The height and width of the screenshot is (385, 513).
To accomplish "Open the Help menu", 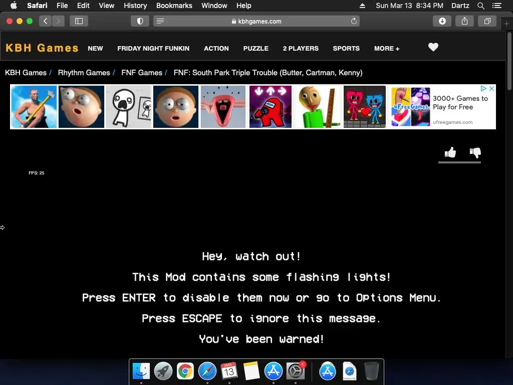I will pyautogui.click(x=244, y=6).
